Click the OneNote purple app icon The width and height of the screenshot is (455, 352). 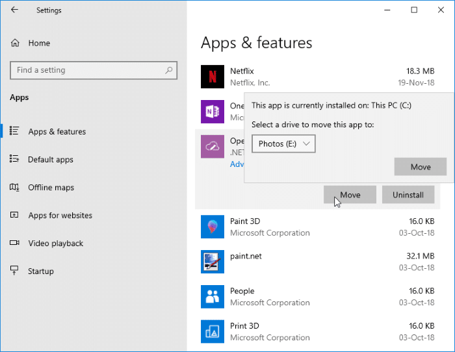[x=213, y=112]
